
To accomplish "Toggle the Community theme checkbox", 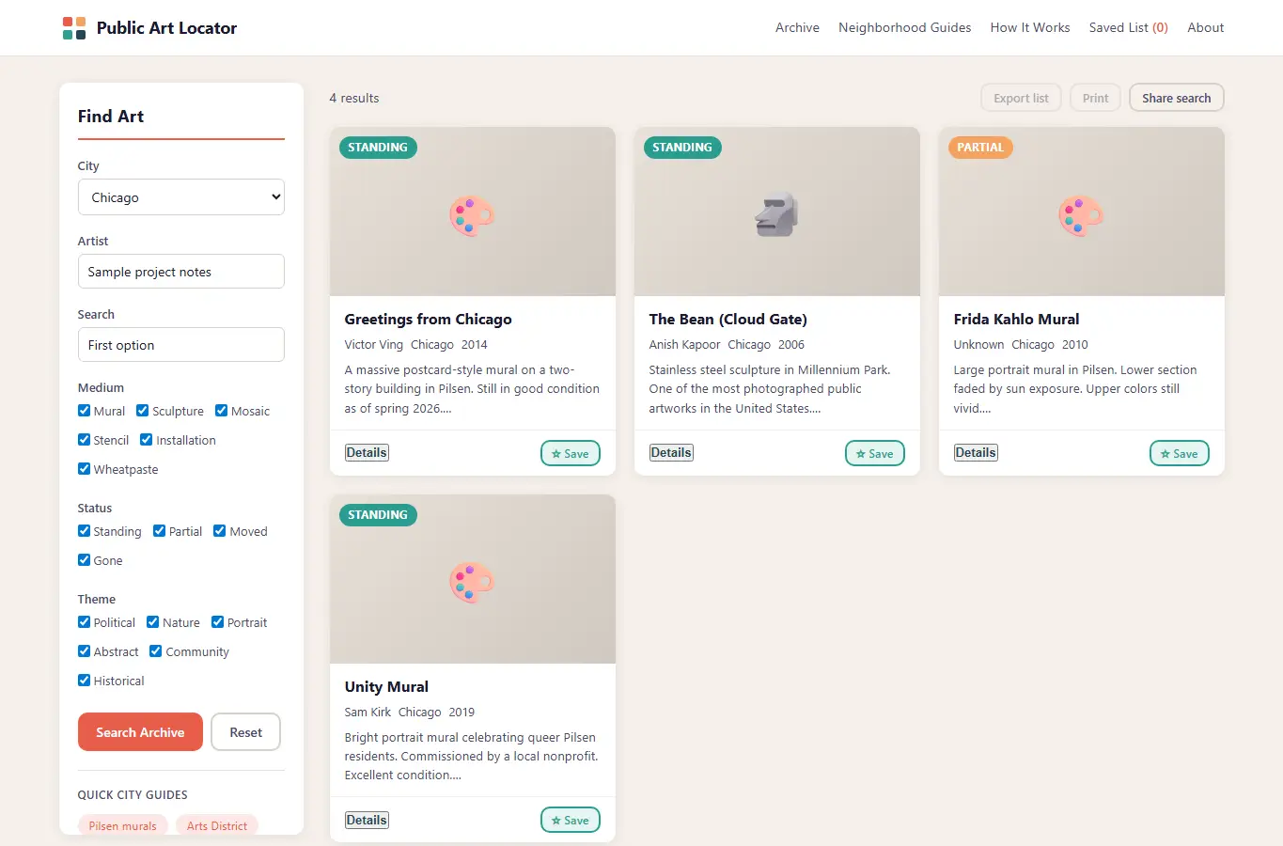I will (x=156, y=651).
